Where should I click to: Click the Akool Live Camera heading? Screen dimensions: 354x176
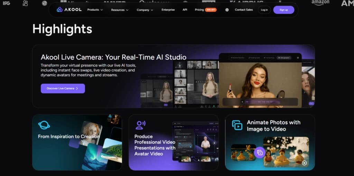113,57
